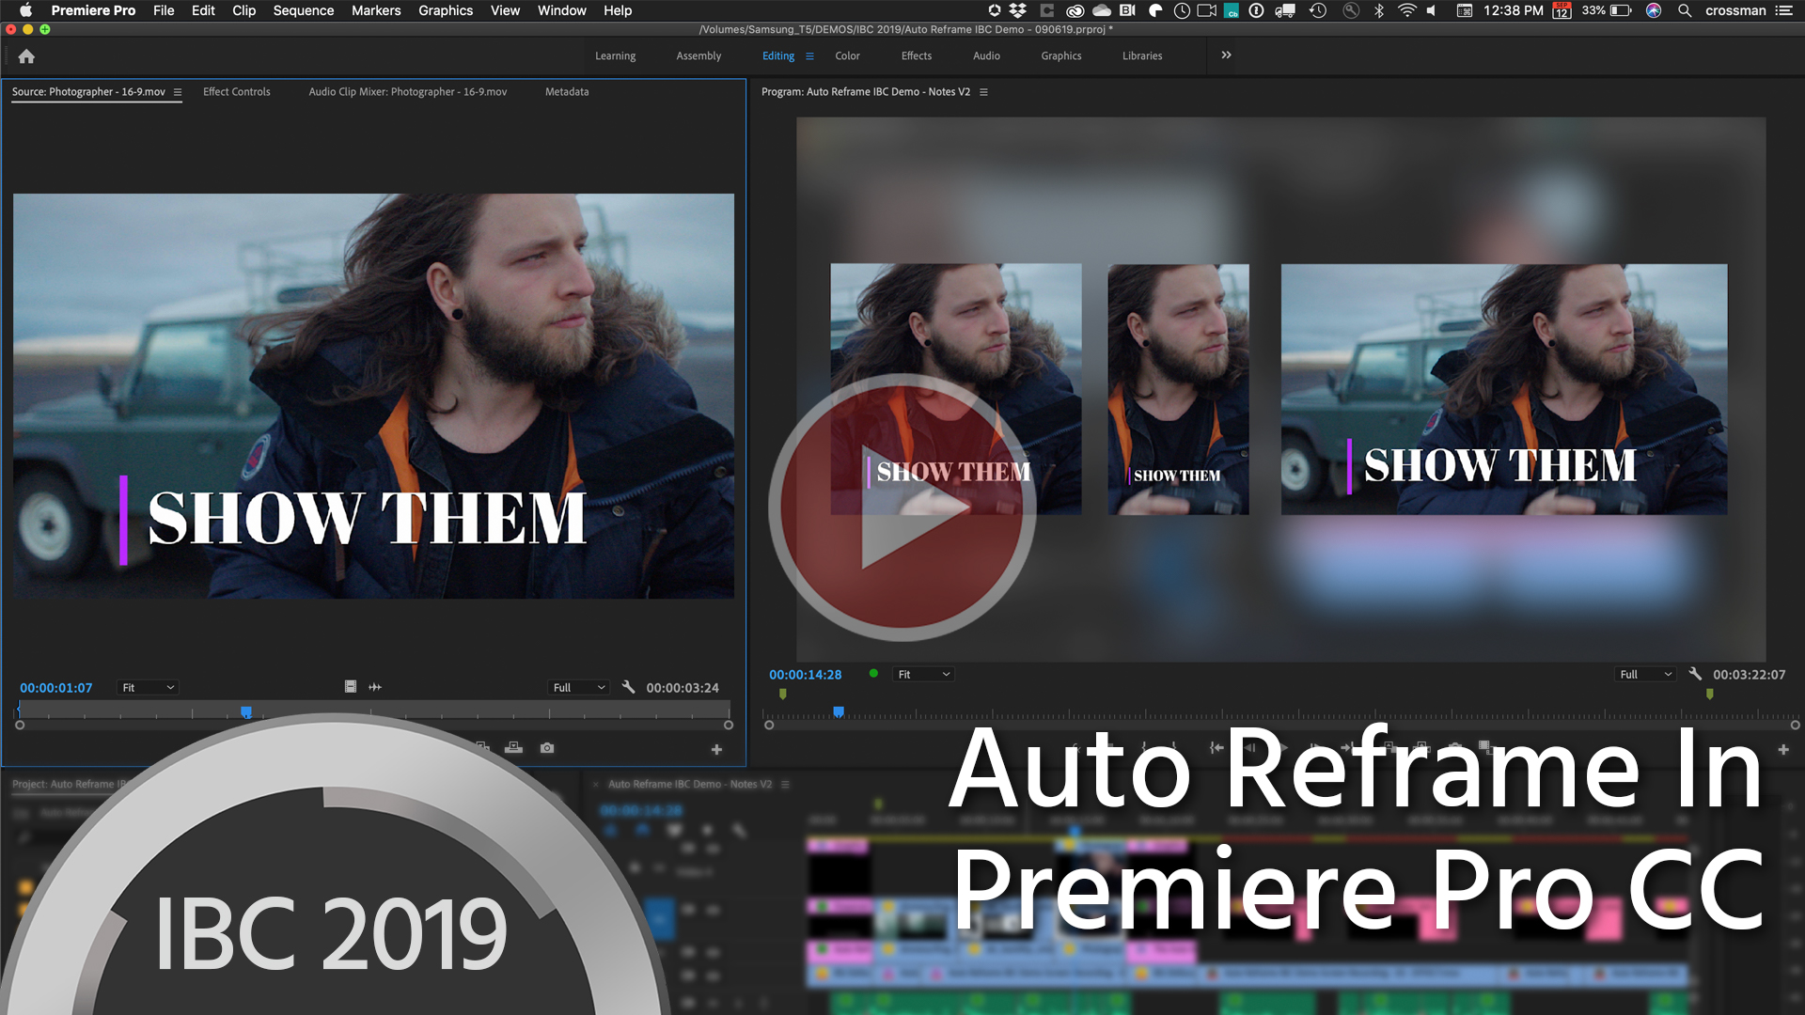
Task: Open the Sequence menu
Action: 303,10
